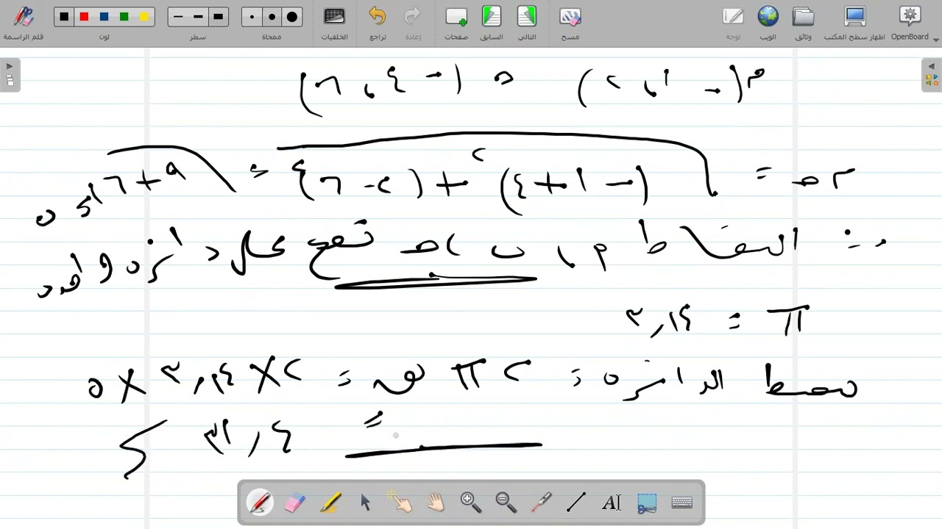Choose the small eraser size

252,17
